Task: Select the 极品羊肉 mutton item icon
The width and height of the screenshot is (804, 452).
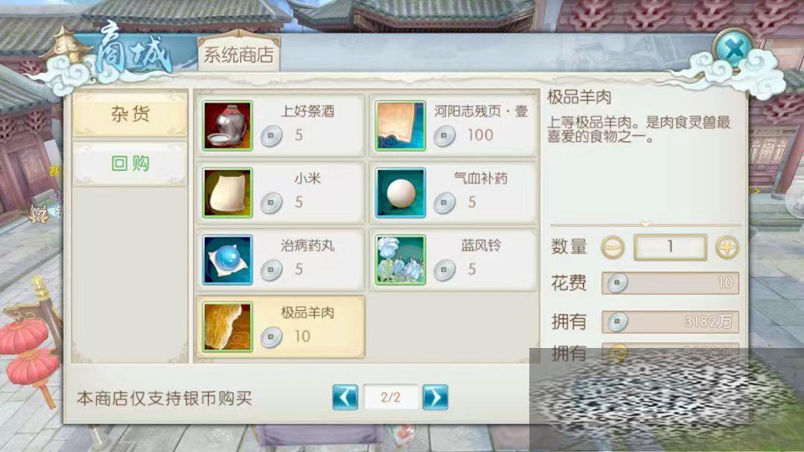Action: point(227,327)
